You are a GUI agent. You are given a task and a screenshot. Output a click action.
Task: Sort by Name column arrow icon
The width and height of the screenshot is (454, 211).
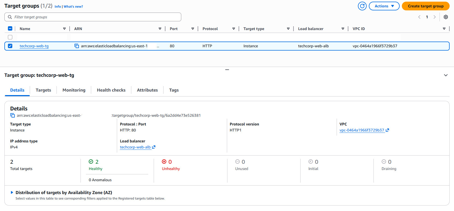(x=64, y=29)
